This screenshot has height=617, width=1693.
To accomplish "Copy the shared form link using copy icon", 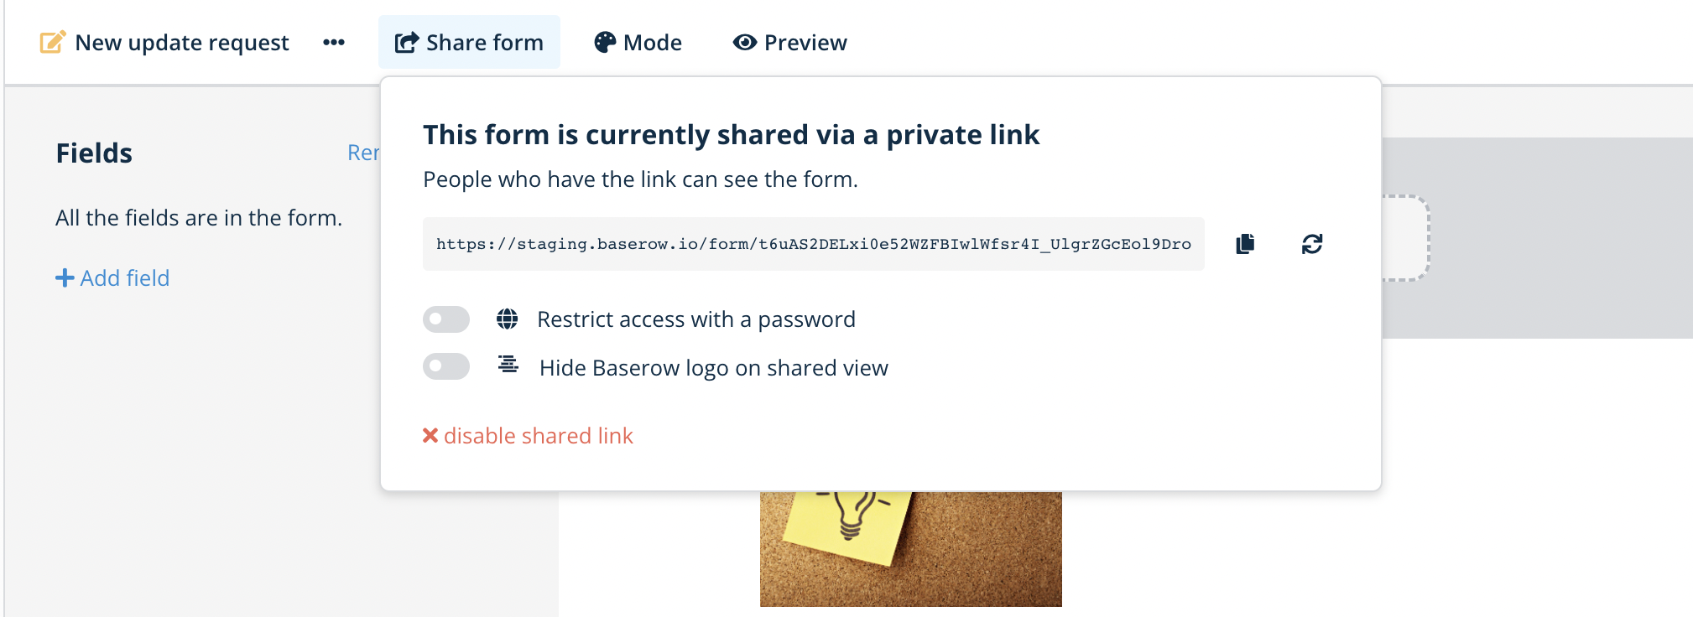I will tap(1244, 244).
